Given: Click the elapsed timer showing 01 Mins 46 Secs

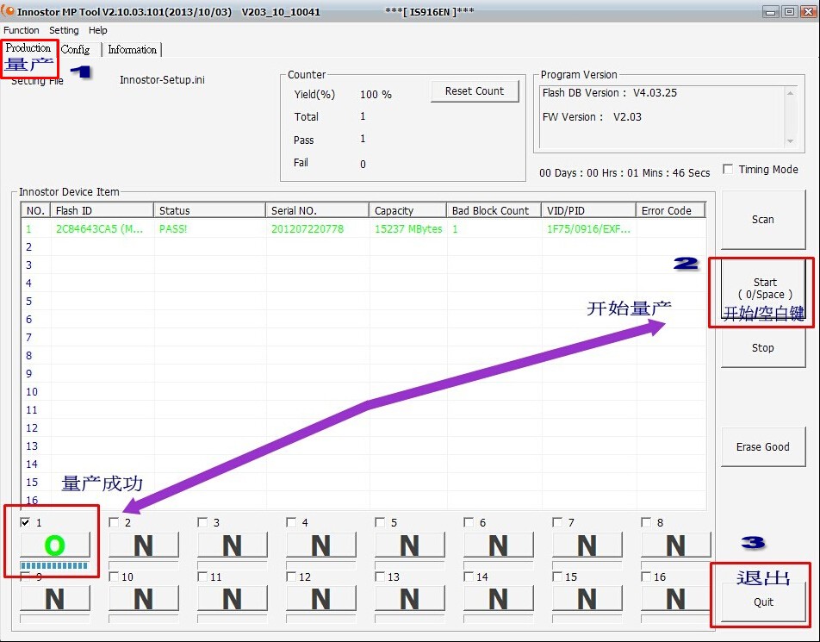Looking at the screenshot, I should click(x=624, y=172).
